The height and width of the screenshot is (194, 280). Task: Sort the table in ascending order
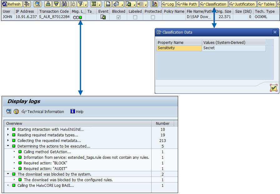click(x=48, y=4)
